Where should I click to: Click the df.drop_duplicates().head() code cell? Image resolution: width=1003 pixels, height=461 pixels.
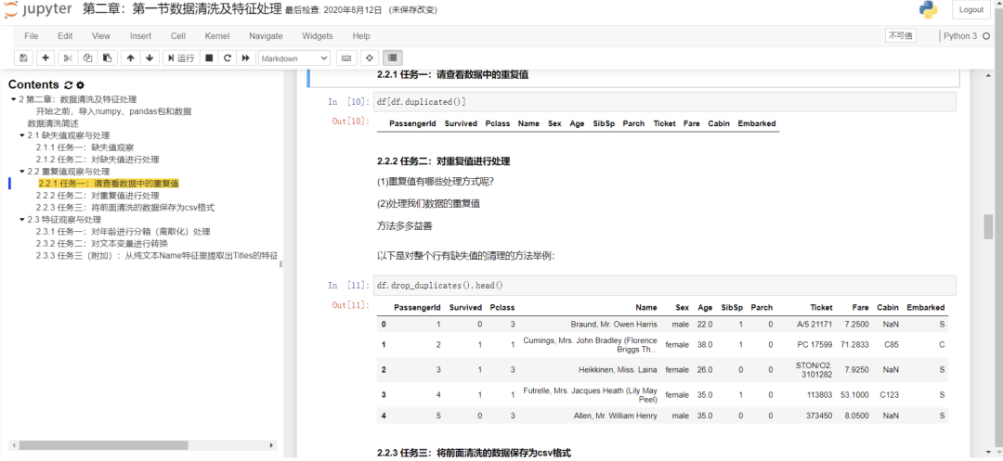pos(665,286)
